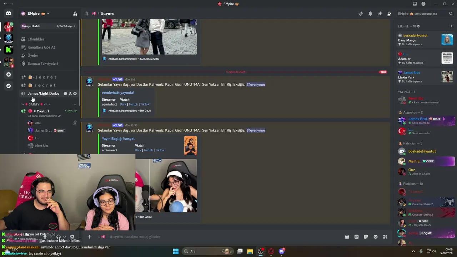Open the gift icon in message bar
The width and height of the screenshot is (457, 257).
(347, 237)
